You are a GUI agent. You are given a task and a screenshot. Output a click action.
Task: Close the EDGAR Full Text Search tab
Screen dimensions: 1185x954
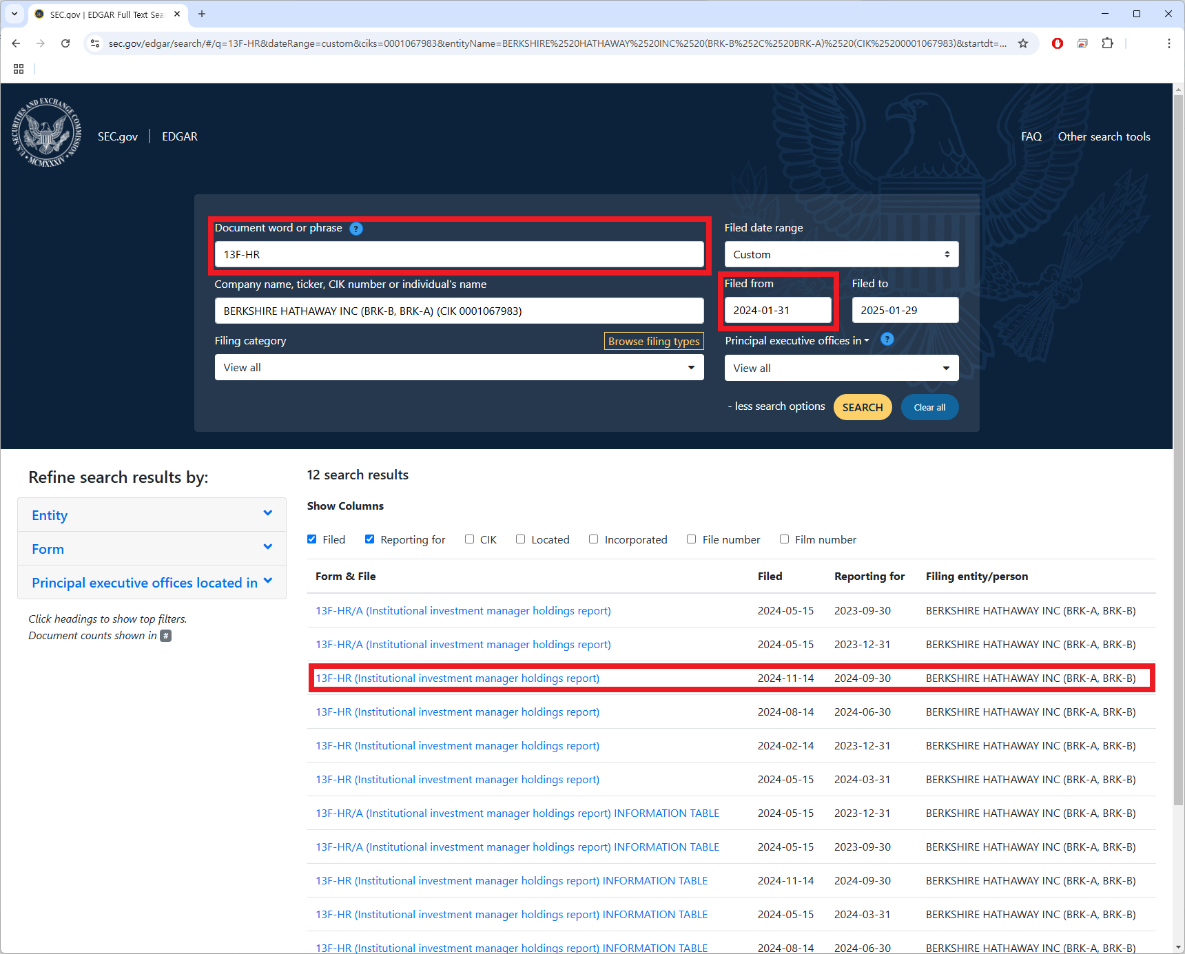(x=177, y=14)
